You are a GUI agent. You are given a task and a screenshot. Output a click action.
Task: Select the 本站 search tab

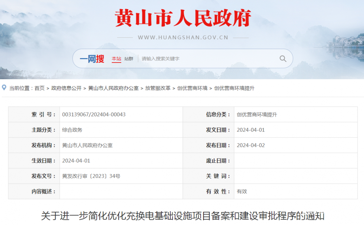(x=116, y=59)
